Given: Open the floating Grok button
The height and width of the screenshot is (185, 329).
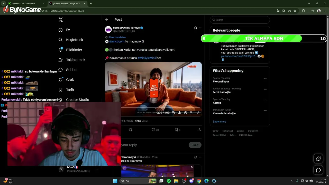Looking at the screenshot, I should pos(318,159).
